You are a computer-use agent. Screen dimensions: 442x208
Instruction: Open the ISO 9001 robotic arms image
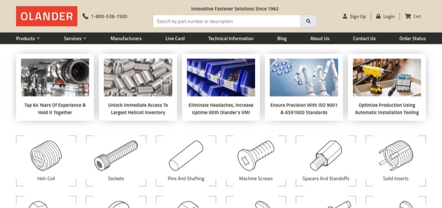point(303,77)
